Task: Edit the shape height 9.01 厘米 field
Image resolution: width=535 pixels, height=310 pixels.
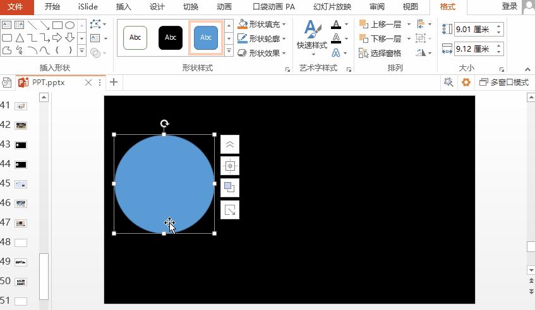Action: pyautogui.click(x=474, y=29)
